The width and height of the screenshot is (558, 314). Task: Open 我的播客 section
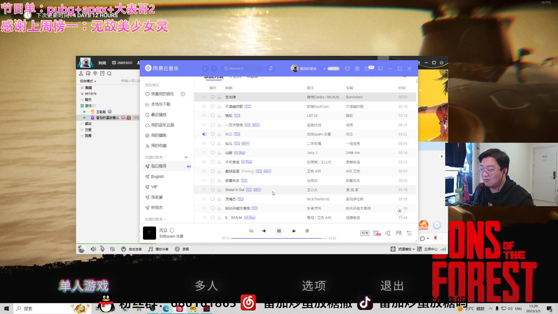coord(156,135)
